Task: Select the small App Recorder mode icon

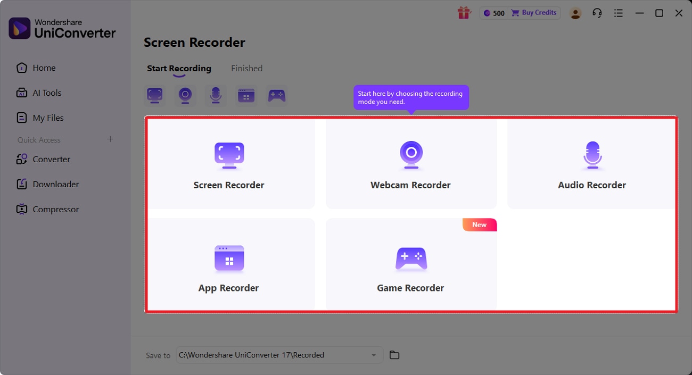Action: coord(246,96)
